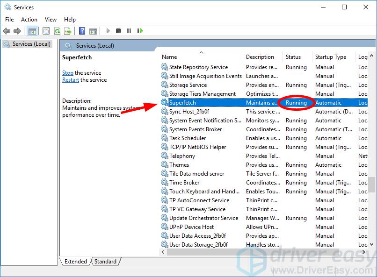This screenshot has width=377, height=277.
Task: Select Touch Keyboard and Hand... service
Action: (264, 192)
